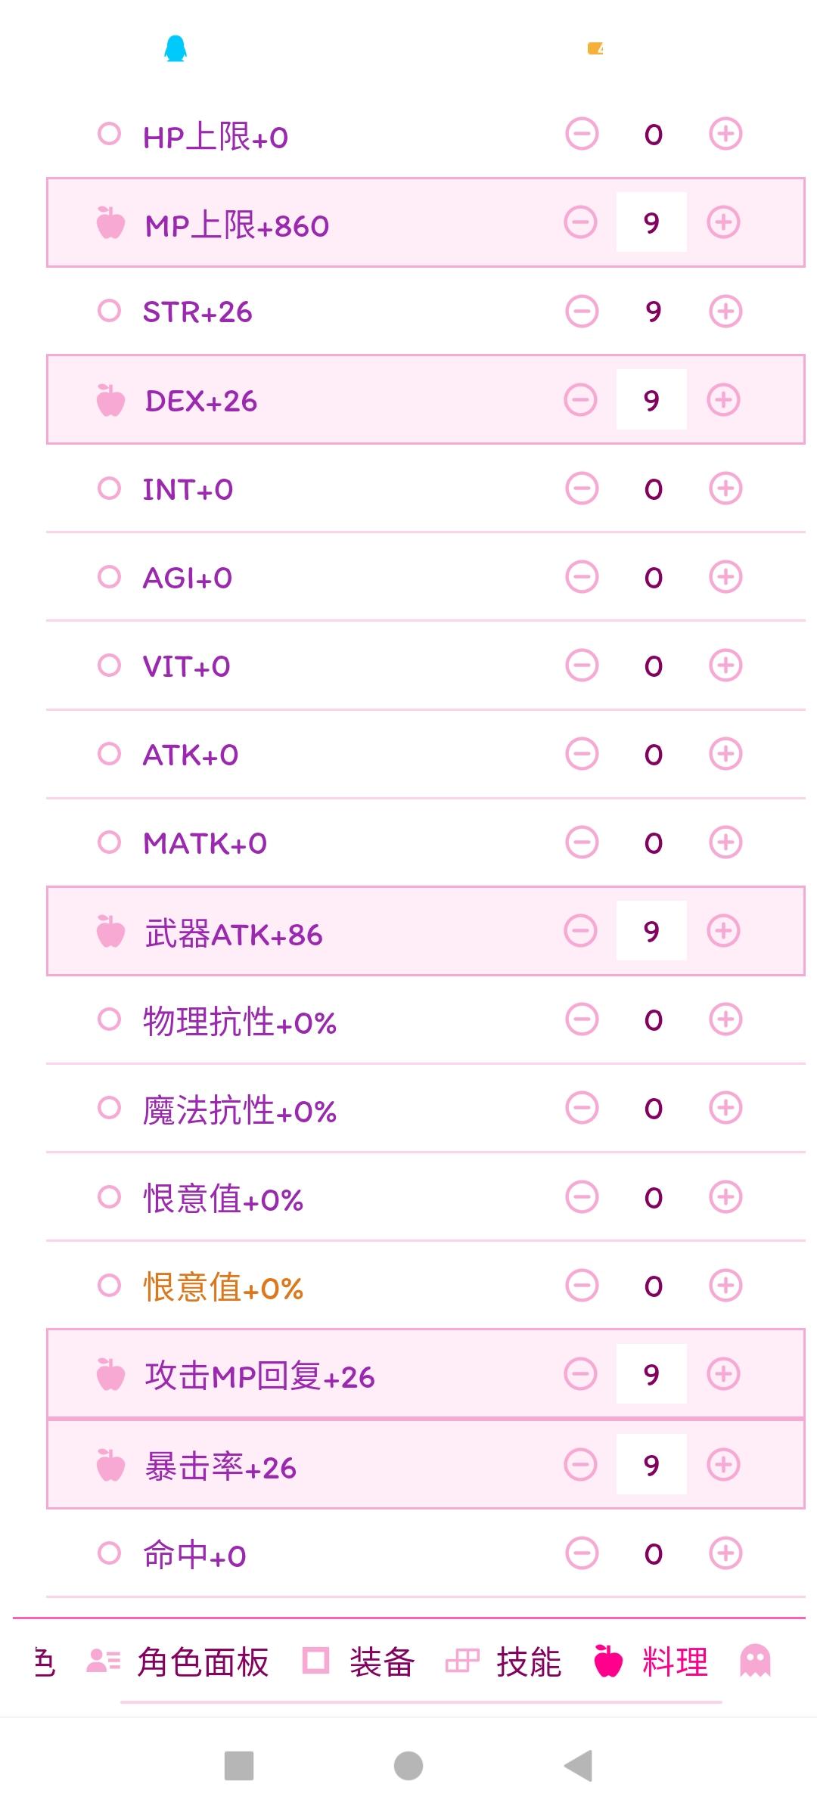Image resolution: width=817 pixels, height=1815 pixels.
Task: Open the ghost icon tab at bottom right
Action: tap(755, 1661)
